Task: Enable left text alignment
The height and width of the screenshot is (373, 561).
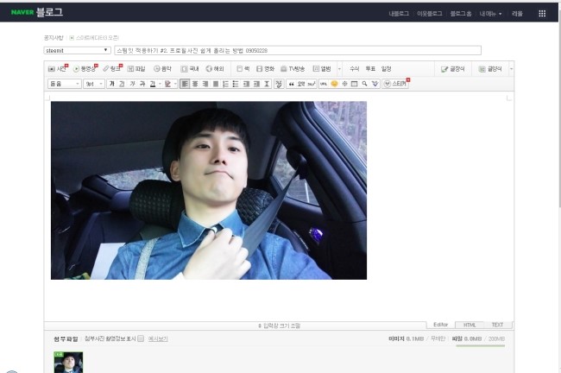Action: click(186, 84)
